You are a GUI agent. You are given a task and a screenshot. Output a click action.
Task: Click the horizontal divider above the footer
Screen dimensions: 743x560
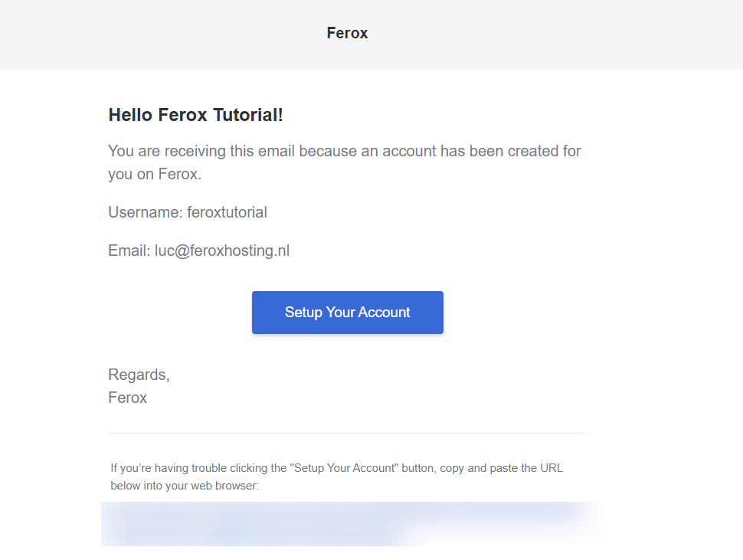click(347, 433)
